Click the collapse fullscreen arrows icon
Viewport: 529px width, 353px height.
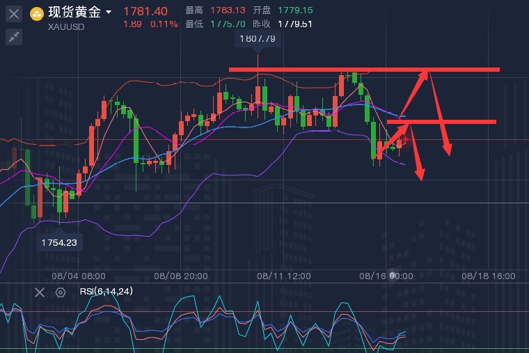coord(13,38)
